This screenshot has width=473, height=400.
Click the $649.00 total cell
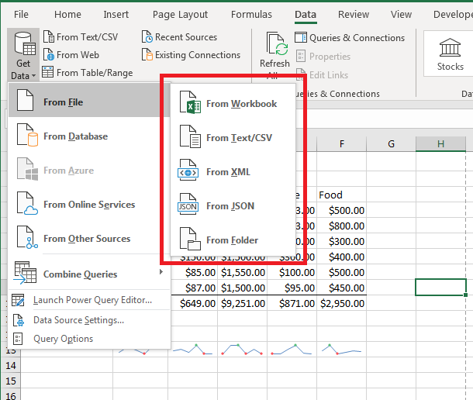(193, 303)
